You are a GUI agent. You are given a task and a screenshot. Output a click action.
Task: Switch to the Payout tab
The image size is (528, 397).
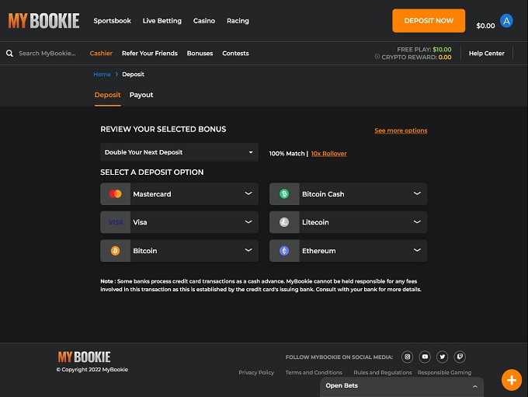pos(141,95)
